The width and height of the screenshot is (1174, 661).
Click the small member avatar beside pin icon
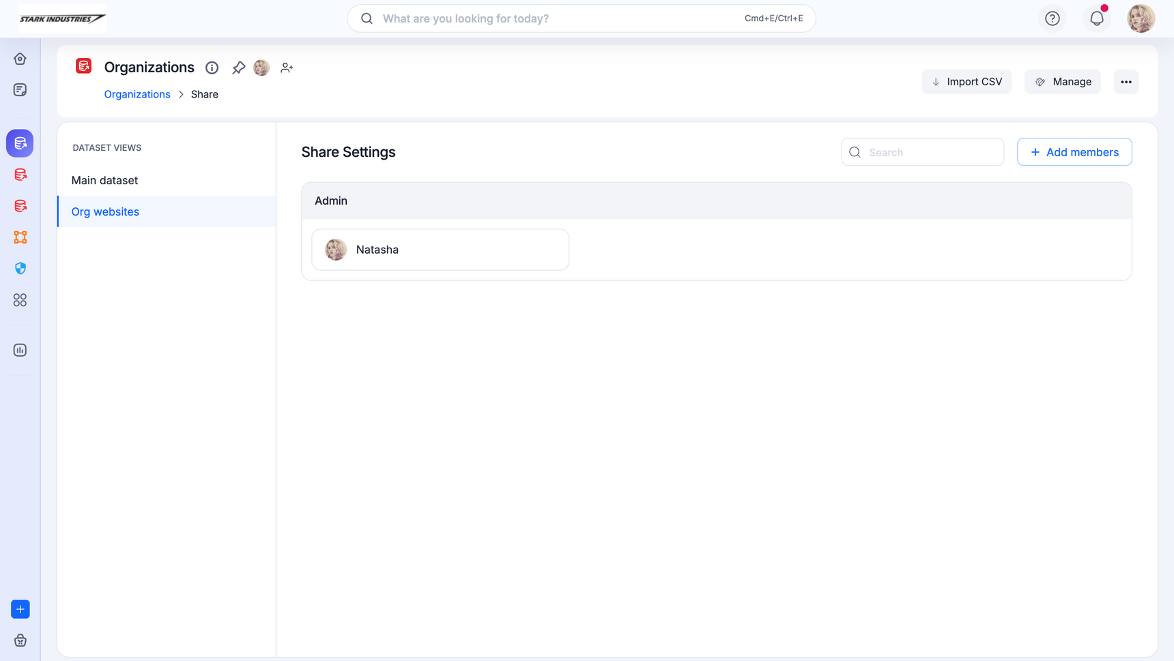tap(261, 68)
